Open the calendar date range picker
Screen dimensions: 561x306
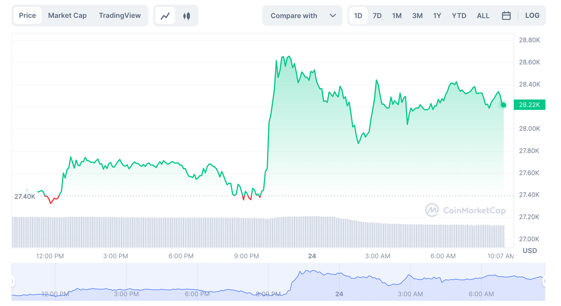click(506, 16)
